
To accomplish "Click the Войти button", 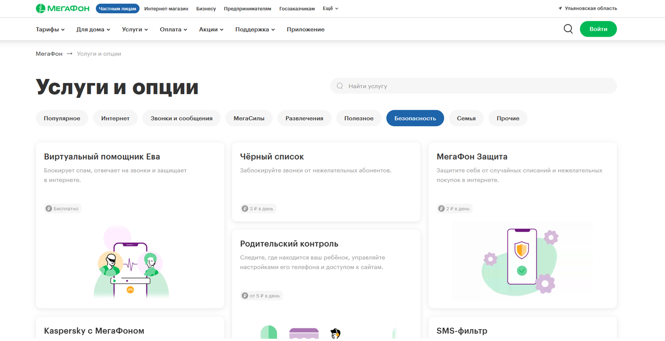I will pyautogui.click(x=598, y=29).
